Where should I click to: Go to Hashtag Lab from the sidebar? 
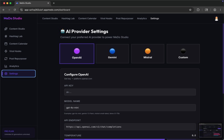coord(19,36)
